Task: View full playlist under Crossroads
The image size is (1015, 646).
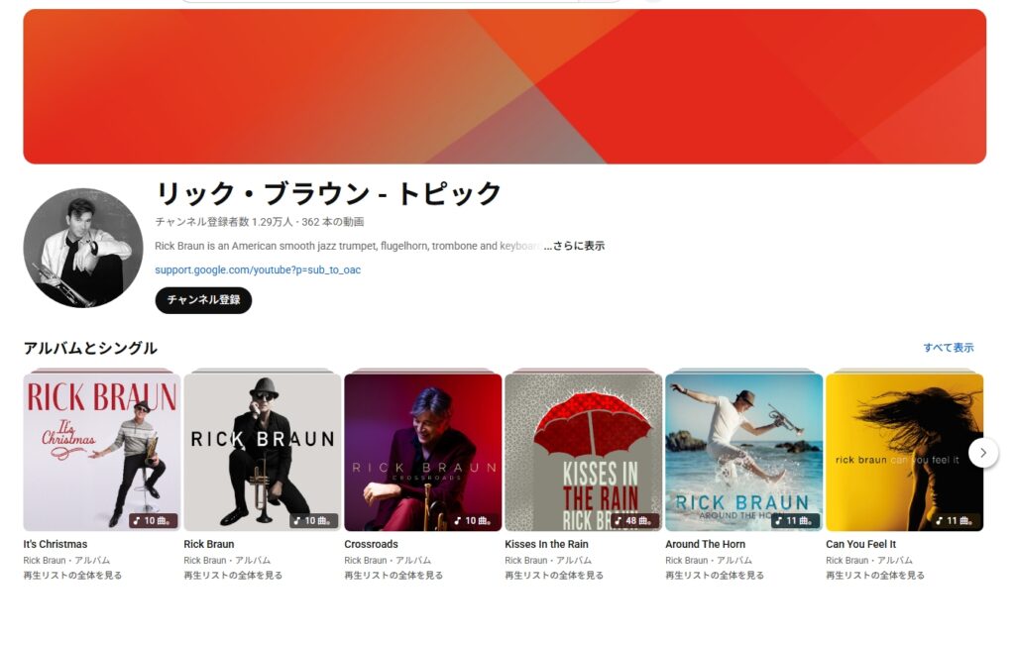Action: (394, 575)
